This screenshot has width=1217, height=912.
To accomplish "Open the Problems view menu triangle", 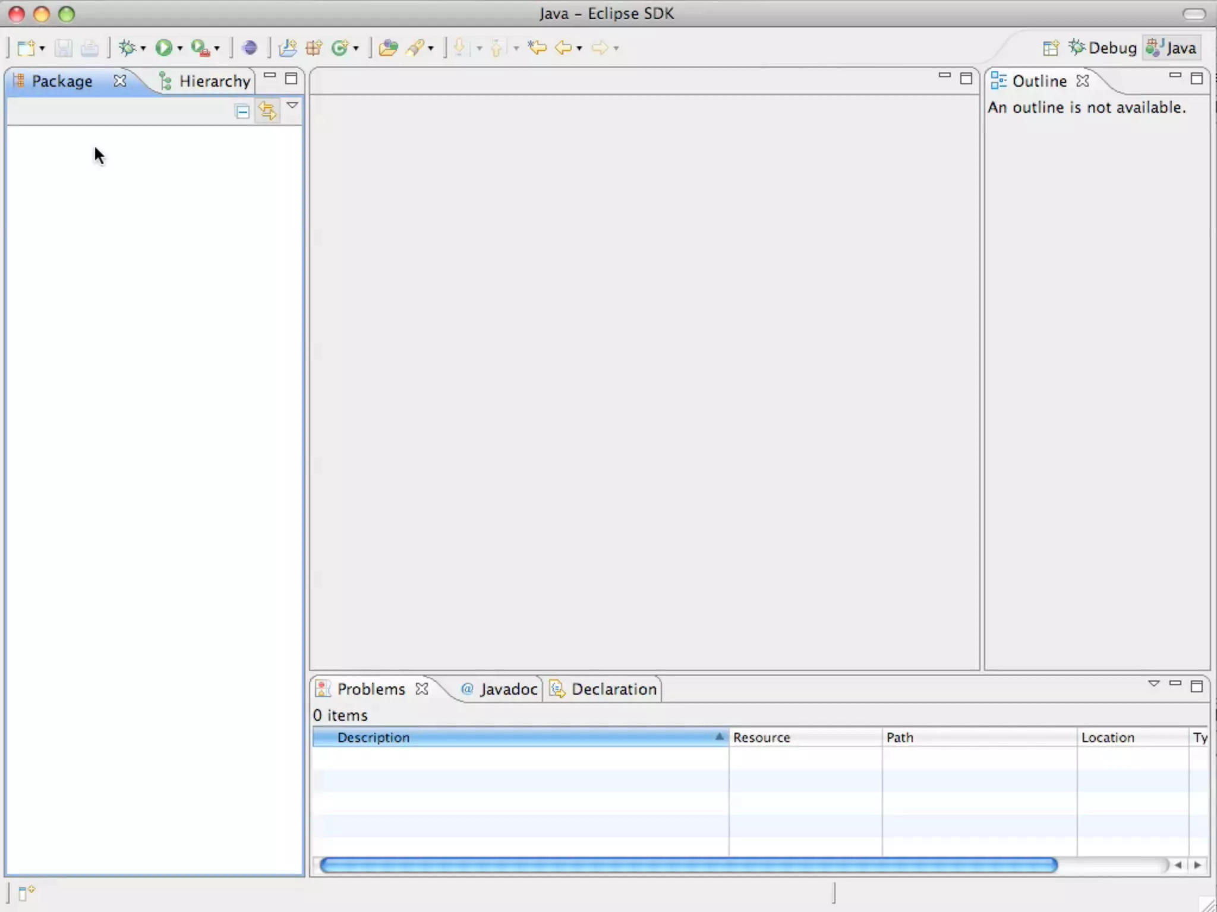I will click(1154, 683).
